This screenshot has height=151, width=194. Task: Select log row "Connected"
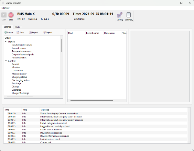click(x=95, y=142)
